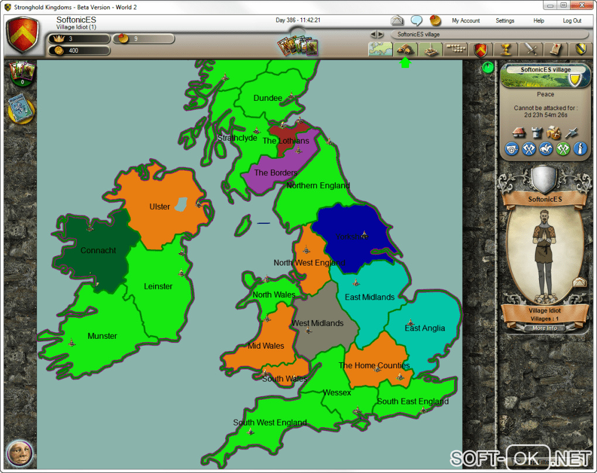The width and height of the screenshot is (597, 473).
Task: Click Log Out
Action: 572,21
